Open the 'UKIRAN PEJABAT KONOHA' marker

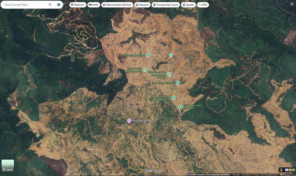(x=181, y=107)
